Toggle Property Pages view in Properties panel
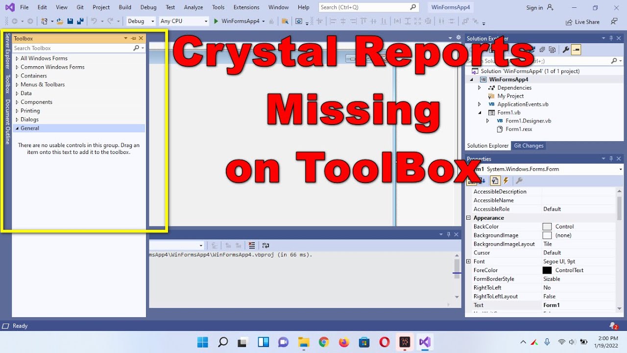The image size is (627, 353). coord(495,181)
